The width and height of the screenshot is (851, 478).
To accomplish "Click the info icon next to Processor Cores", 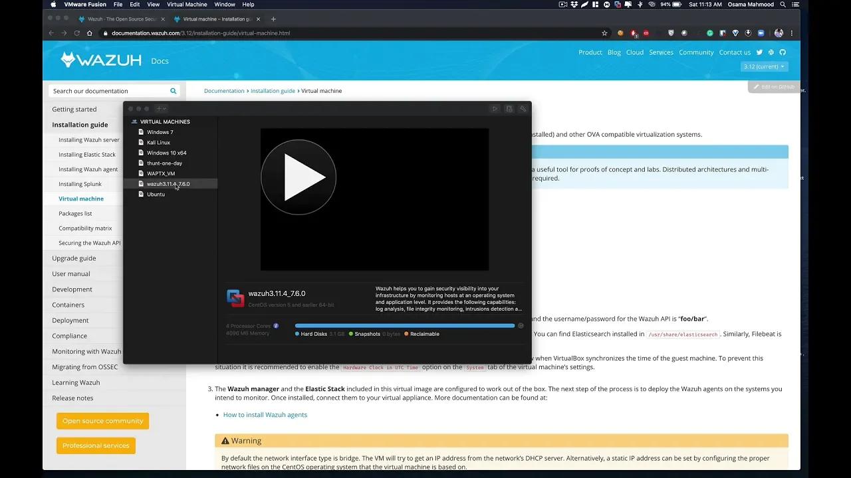I will click(x=278, y=325).
